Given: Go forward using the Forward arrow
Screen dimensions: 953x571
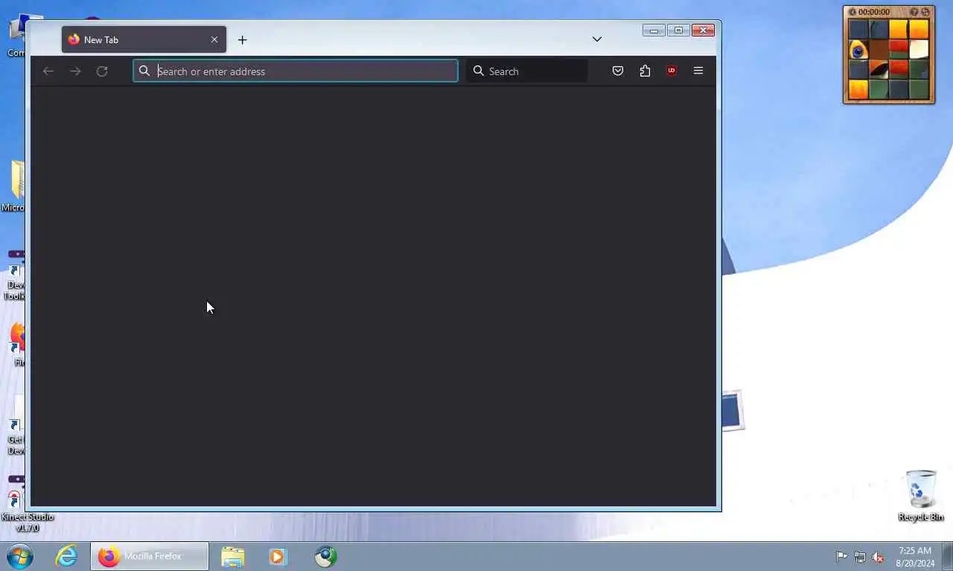Looking at the screenshot, I should (x=75, y=71).
